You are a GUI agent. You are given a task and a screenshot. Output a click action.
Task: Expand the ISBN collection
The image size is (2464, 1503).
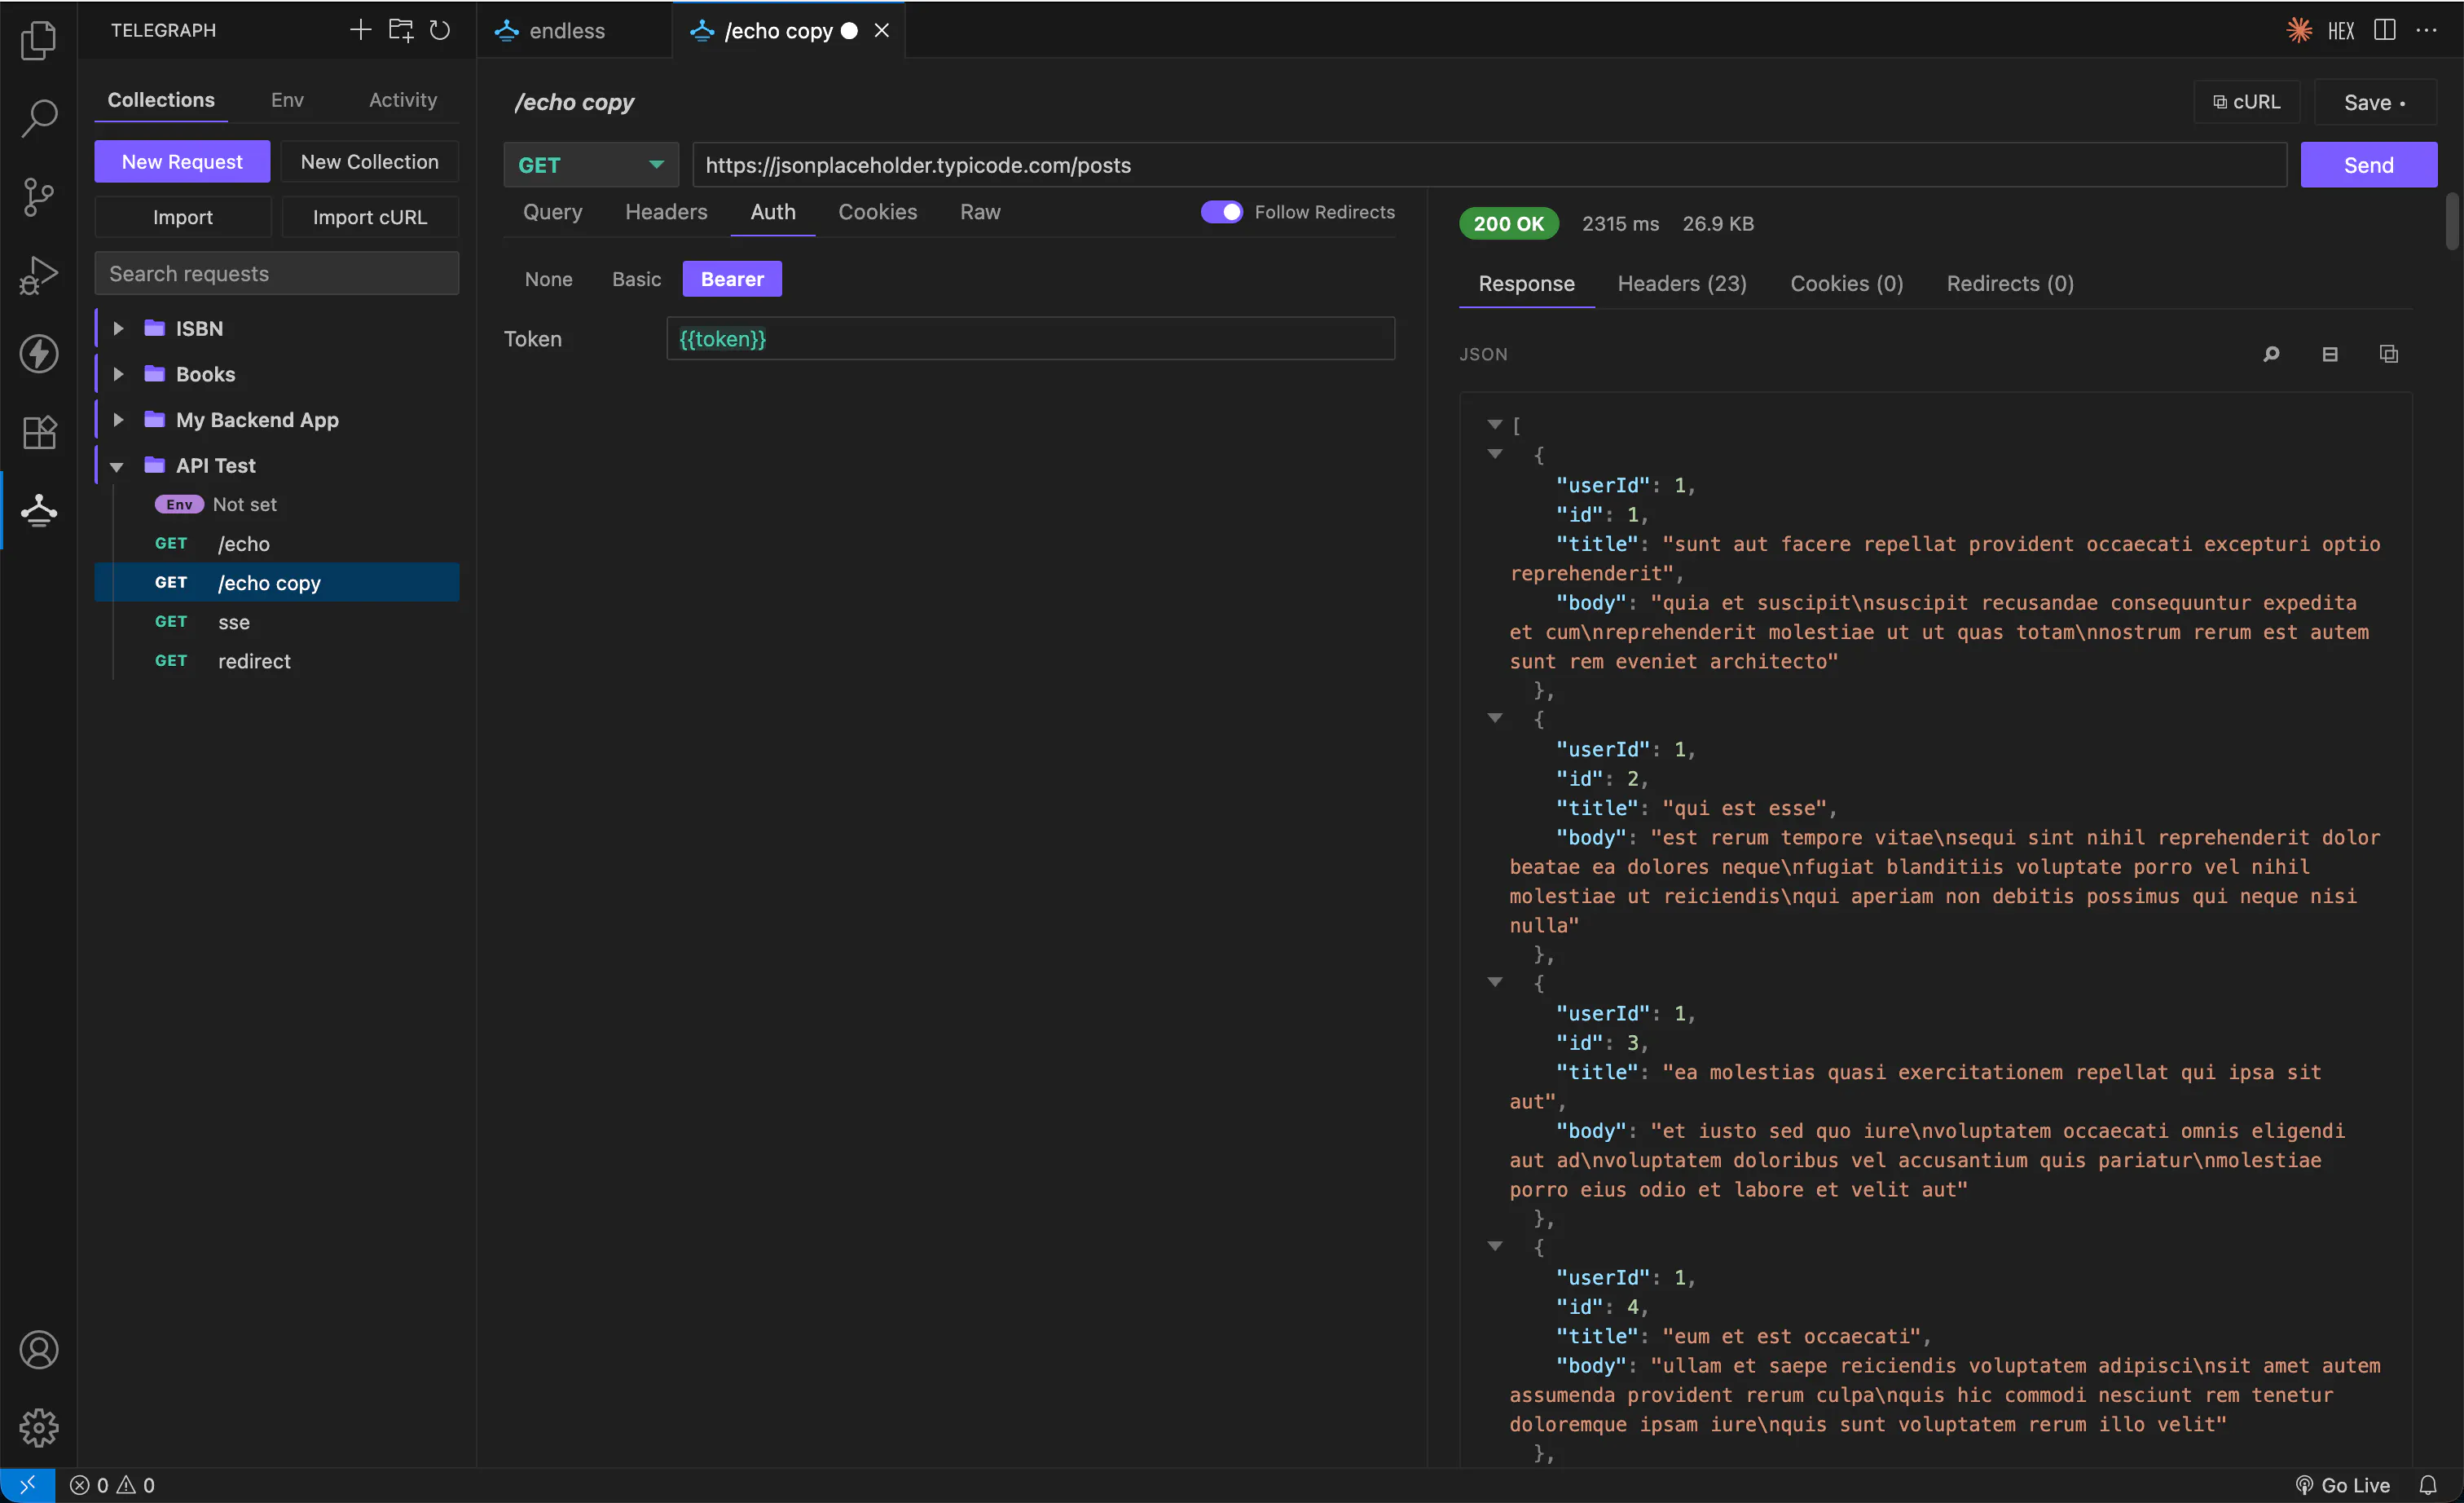[x=118, y=328]
